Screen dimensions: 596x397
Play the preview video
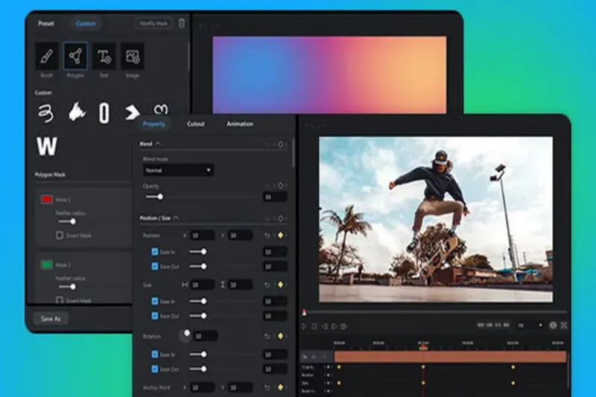click(305, 326)
